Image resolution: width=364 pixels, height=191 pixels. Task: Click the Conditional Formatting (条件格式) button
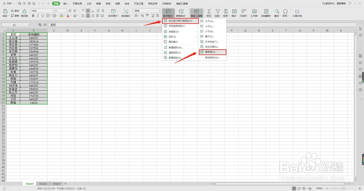168,13
